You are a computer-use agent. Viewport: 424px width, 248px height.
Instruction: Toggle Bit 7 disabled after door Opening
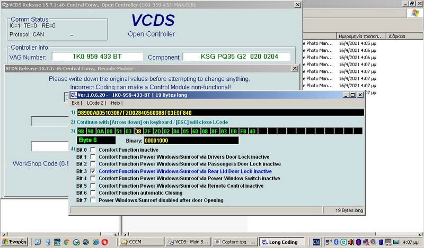coord(93,200)
